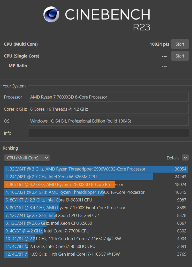Viewport: 192px width, 267px height.
Task: Open the CPU (Multi Core) ranking dropdown
Action: tap(27, 158)
